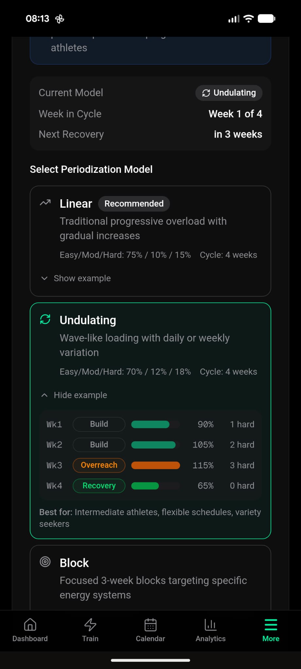301x669 pixels.
Task: Select the Block periodization model card
Action: (x=150, y=578)
